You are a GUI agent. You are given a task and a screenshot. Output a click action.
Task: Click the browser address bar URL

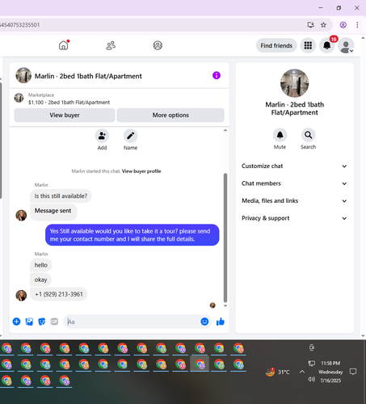(x=20, y=25)
